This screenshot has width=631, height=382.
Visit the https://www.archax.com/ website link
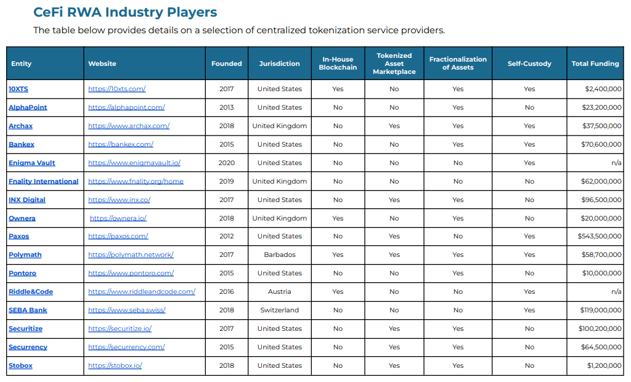pos(129,126)
